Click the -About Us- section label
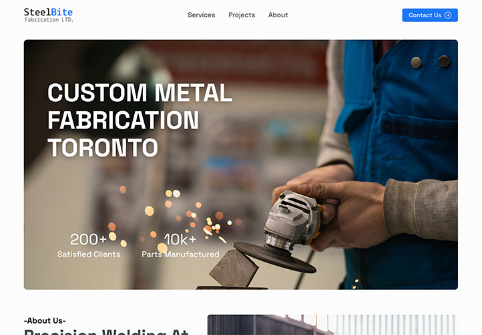This screenshot has height=335, width=482. (45, 320)
